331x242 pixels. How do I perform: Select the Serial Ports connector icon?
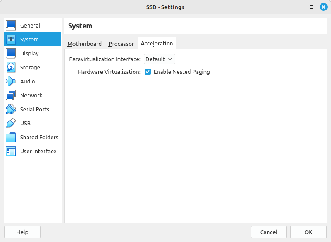11,109
